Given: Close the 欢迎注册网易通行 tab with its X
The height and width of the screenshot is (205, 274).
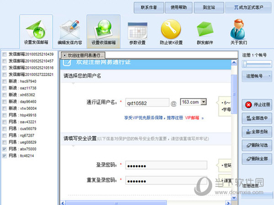Looking at the screenshot, I should [65, 55].
